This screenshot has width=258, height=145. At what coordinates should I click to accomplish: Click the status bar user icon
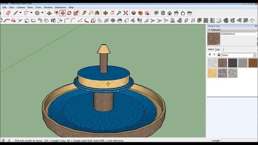9,141
